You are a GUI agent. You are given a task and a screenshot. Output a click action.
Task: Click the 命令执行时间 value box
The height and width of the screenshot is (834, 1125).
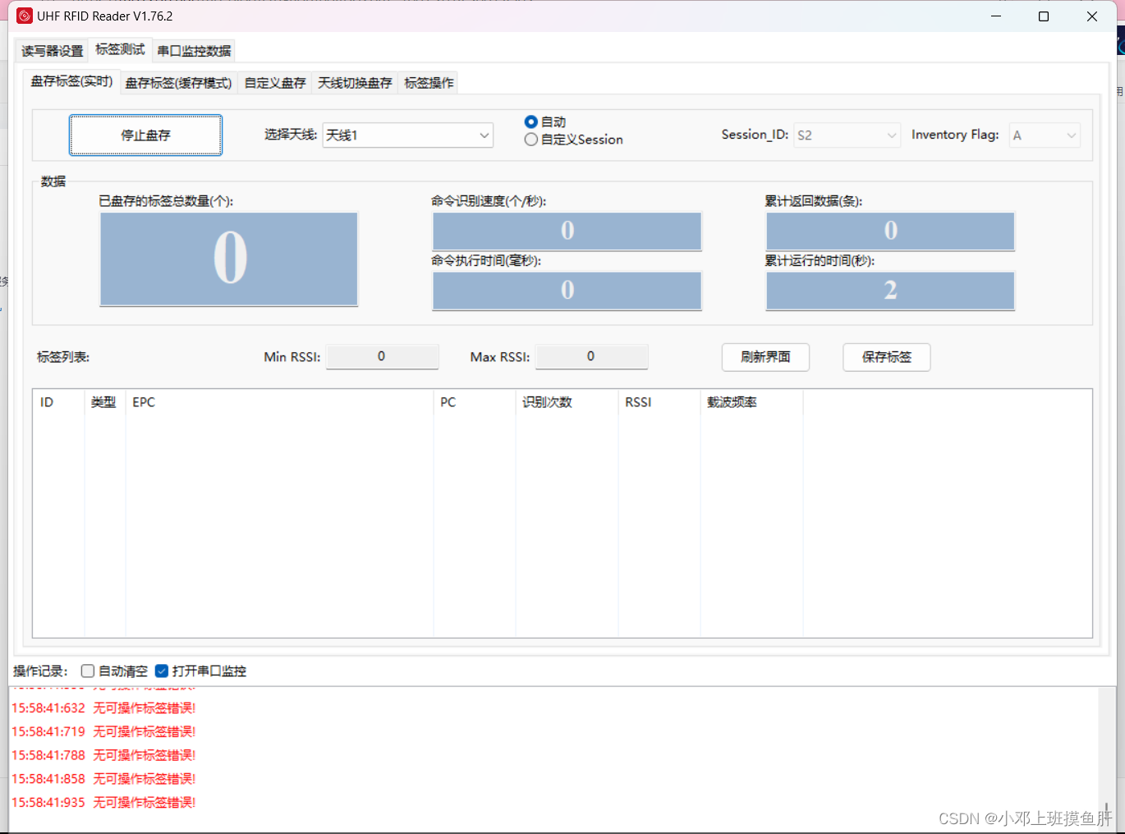pos(567,291)
